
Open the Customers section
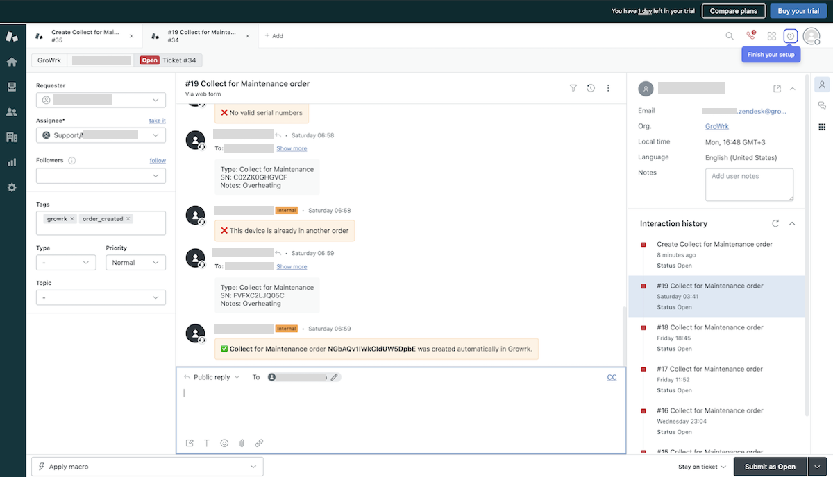[11, 112]
